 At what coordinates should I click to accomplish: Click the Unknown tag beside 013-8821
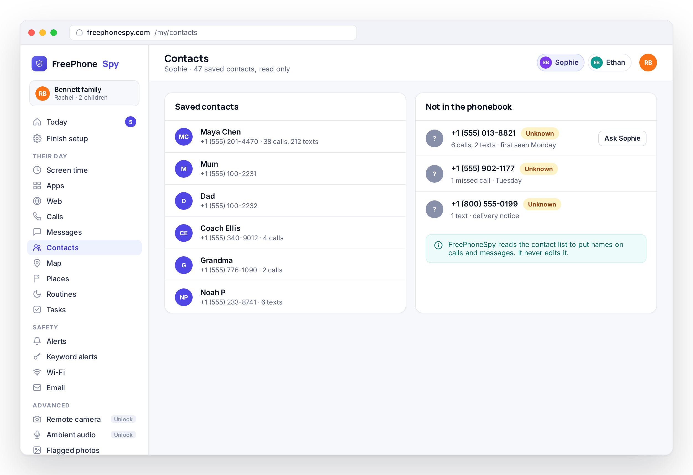point(540,133)
